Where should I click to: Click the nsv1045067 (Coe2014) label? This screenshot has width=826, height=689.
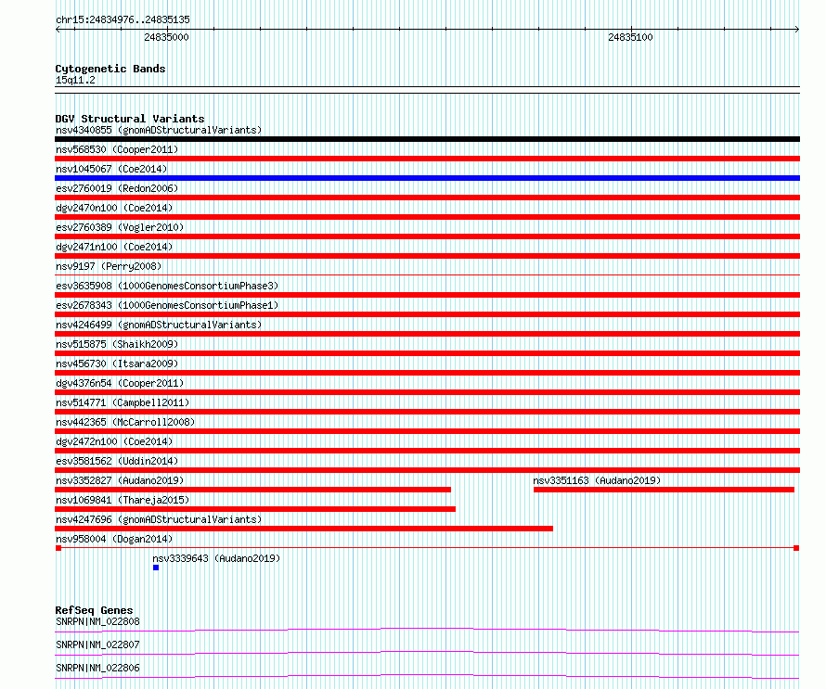(x=111, y=169)
